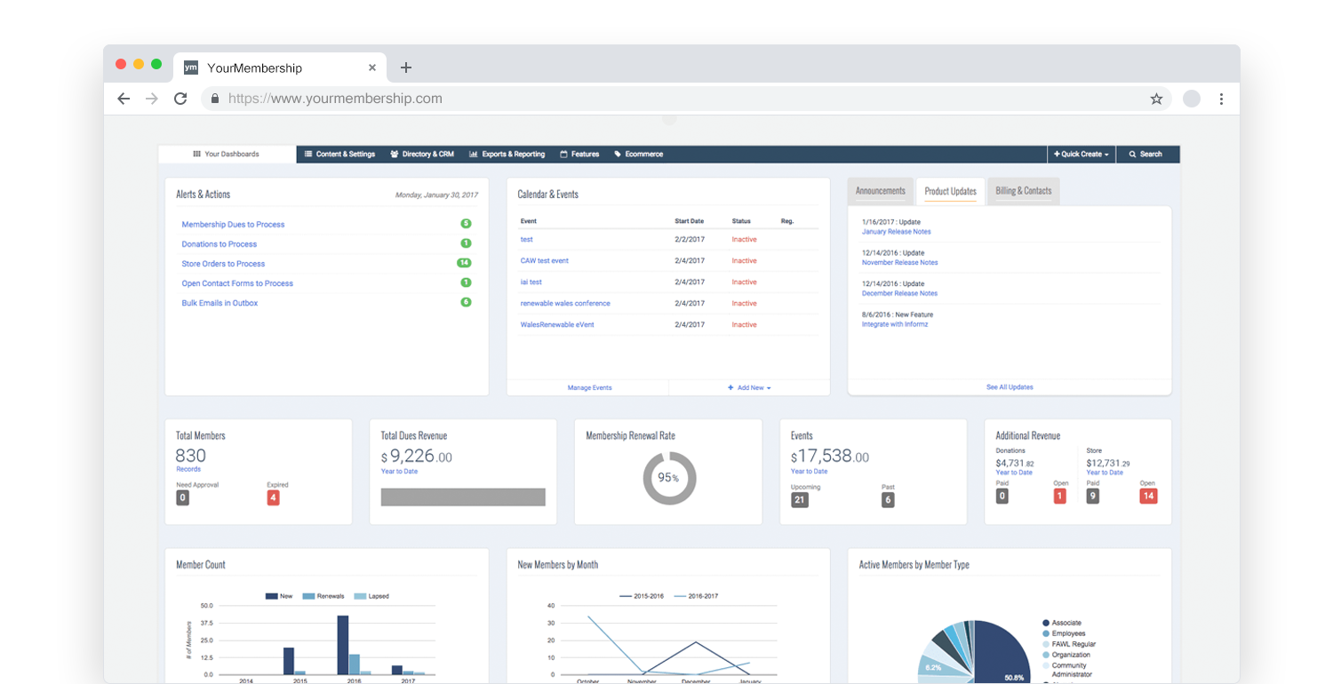
Task: Bookmark the page with the star icon
Action: click(1156, 99)
